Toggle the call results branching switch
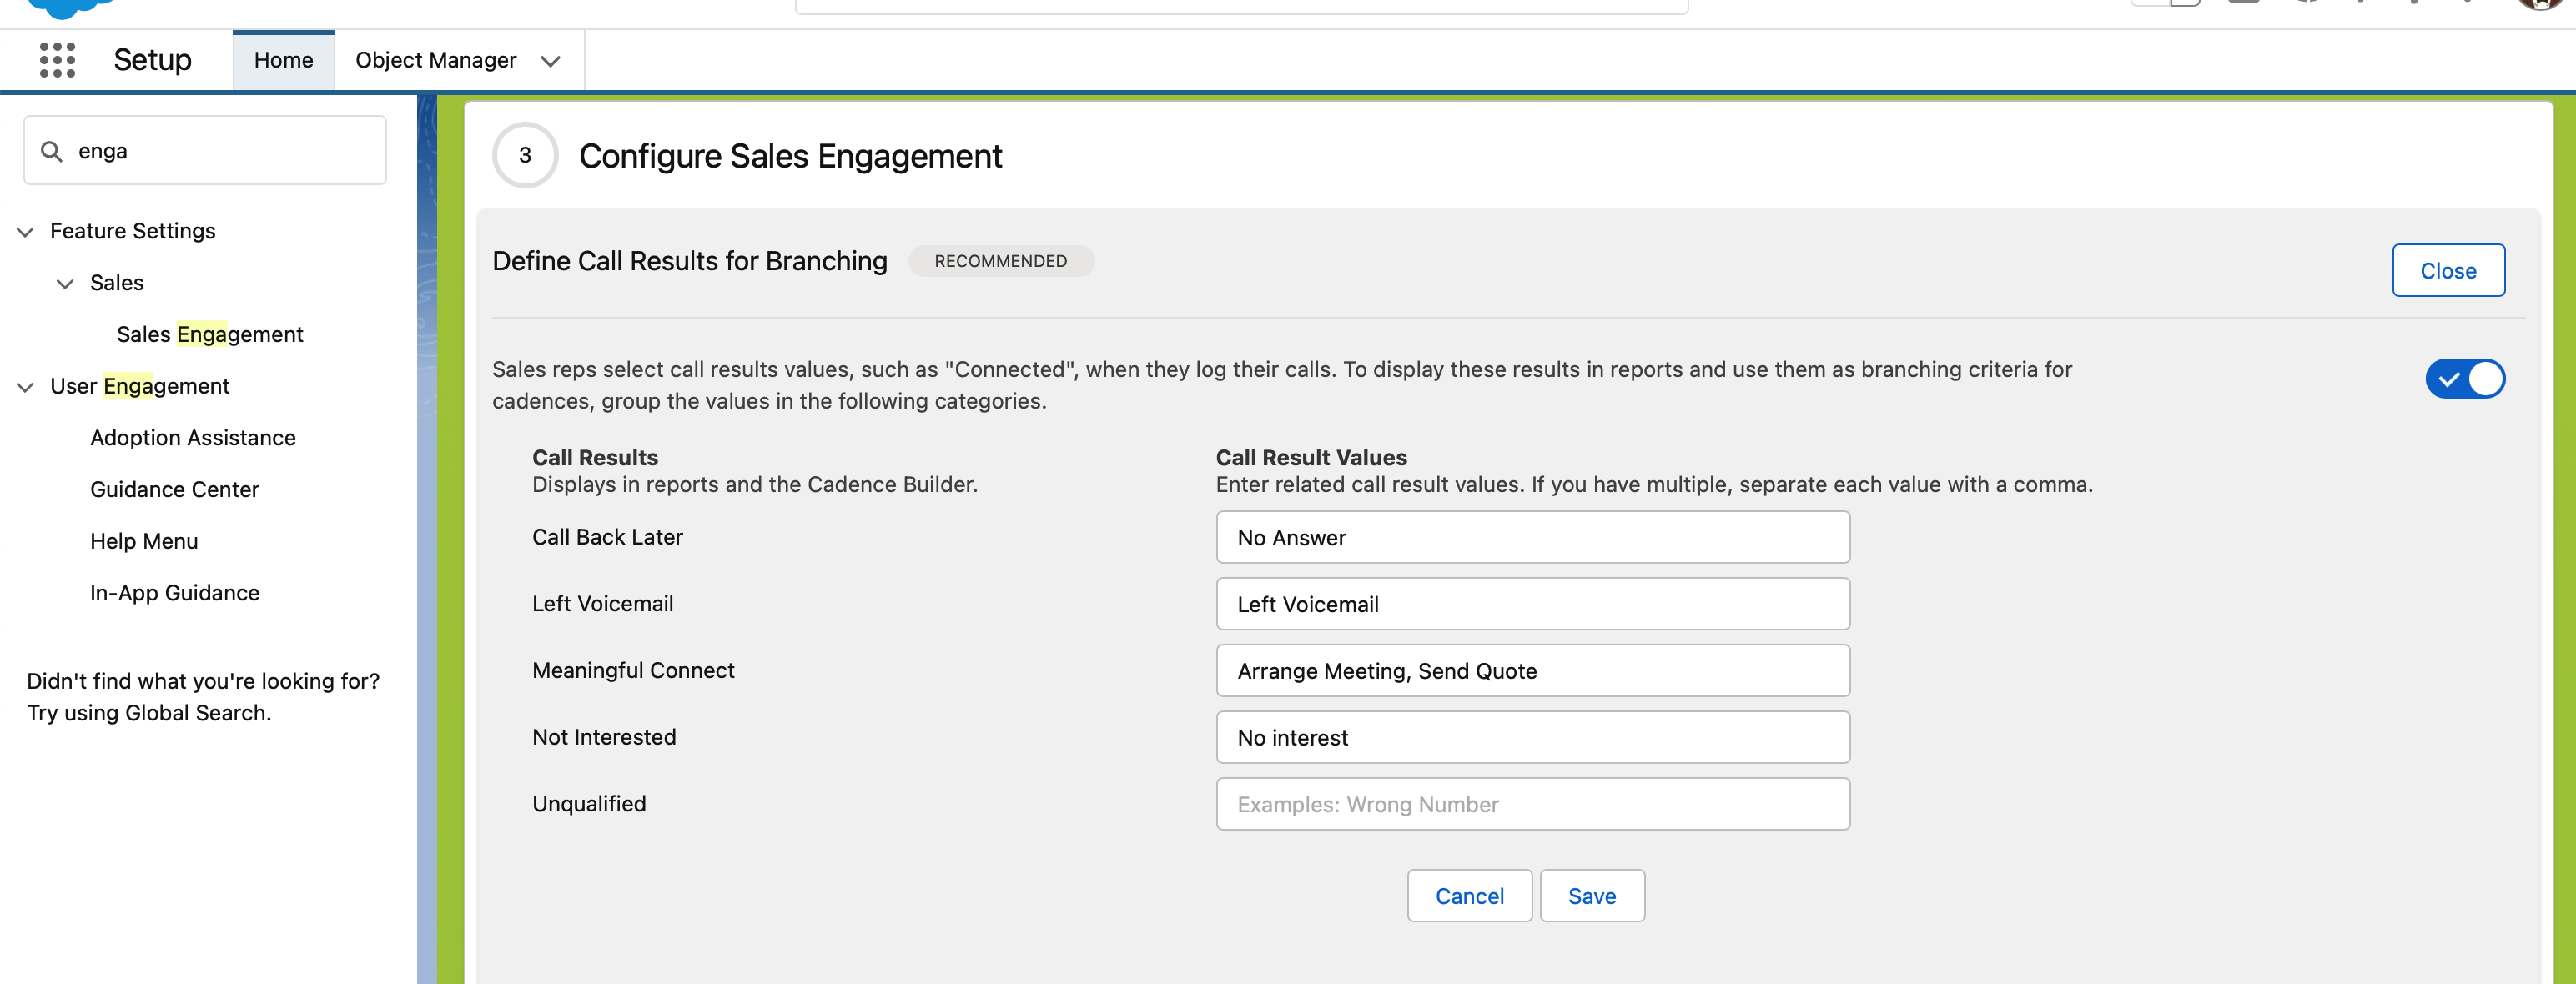2576x984 pixels. tap(2464, 379)
